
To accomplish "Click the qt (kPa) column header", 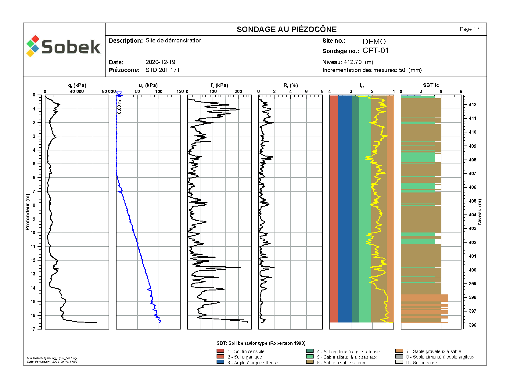I will tap(77, 85).
